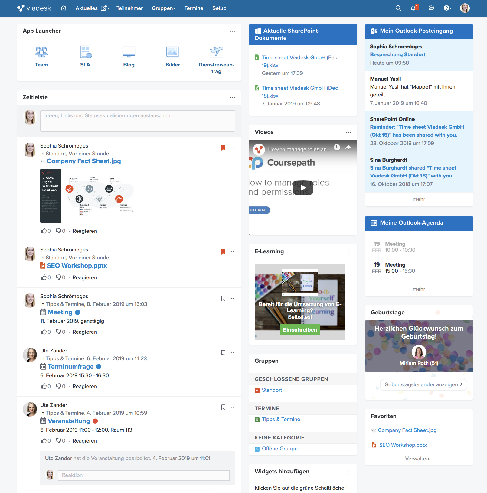This screenshot has width=487, height=493.
Task: Launch the Blog app icon
Action: (x=129, y=53)
